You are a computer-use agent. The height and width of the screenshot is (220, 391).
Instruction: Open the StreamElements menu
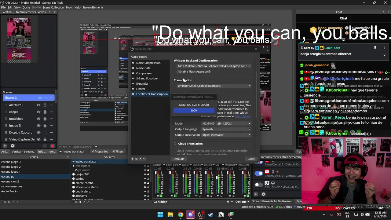tap(93, 7)
